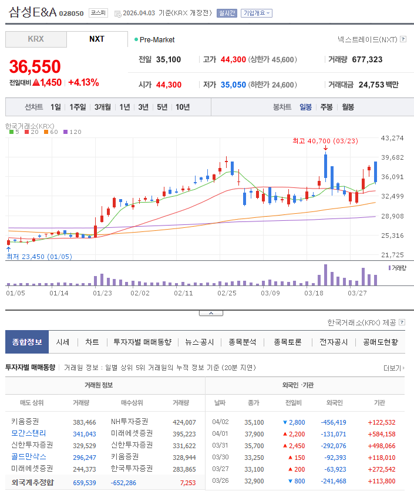Open the 종목분석 tab
This screenshot has height=501, width=414.
243,342
